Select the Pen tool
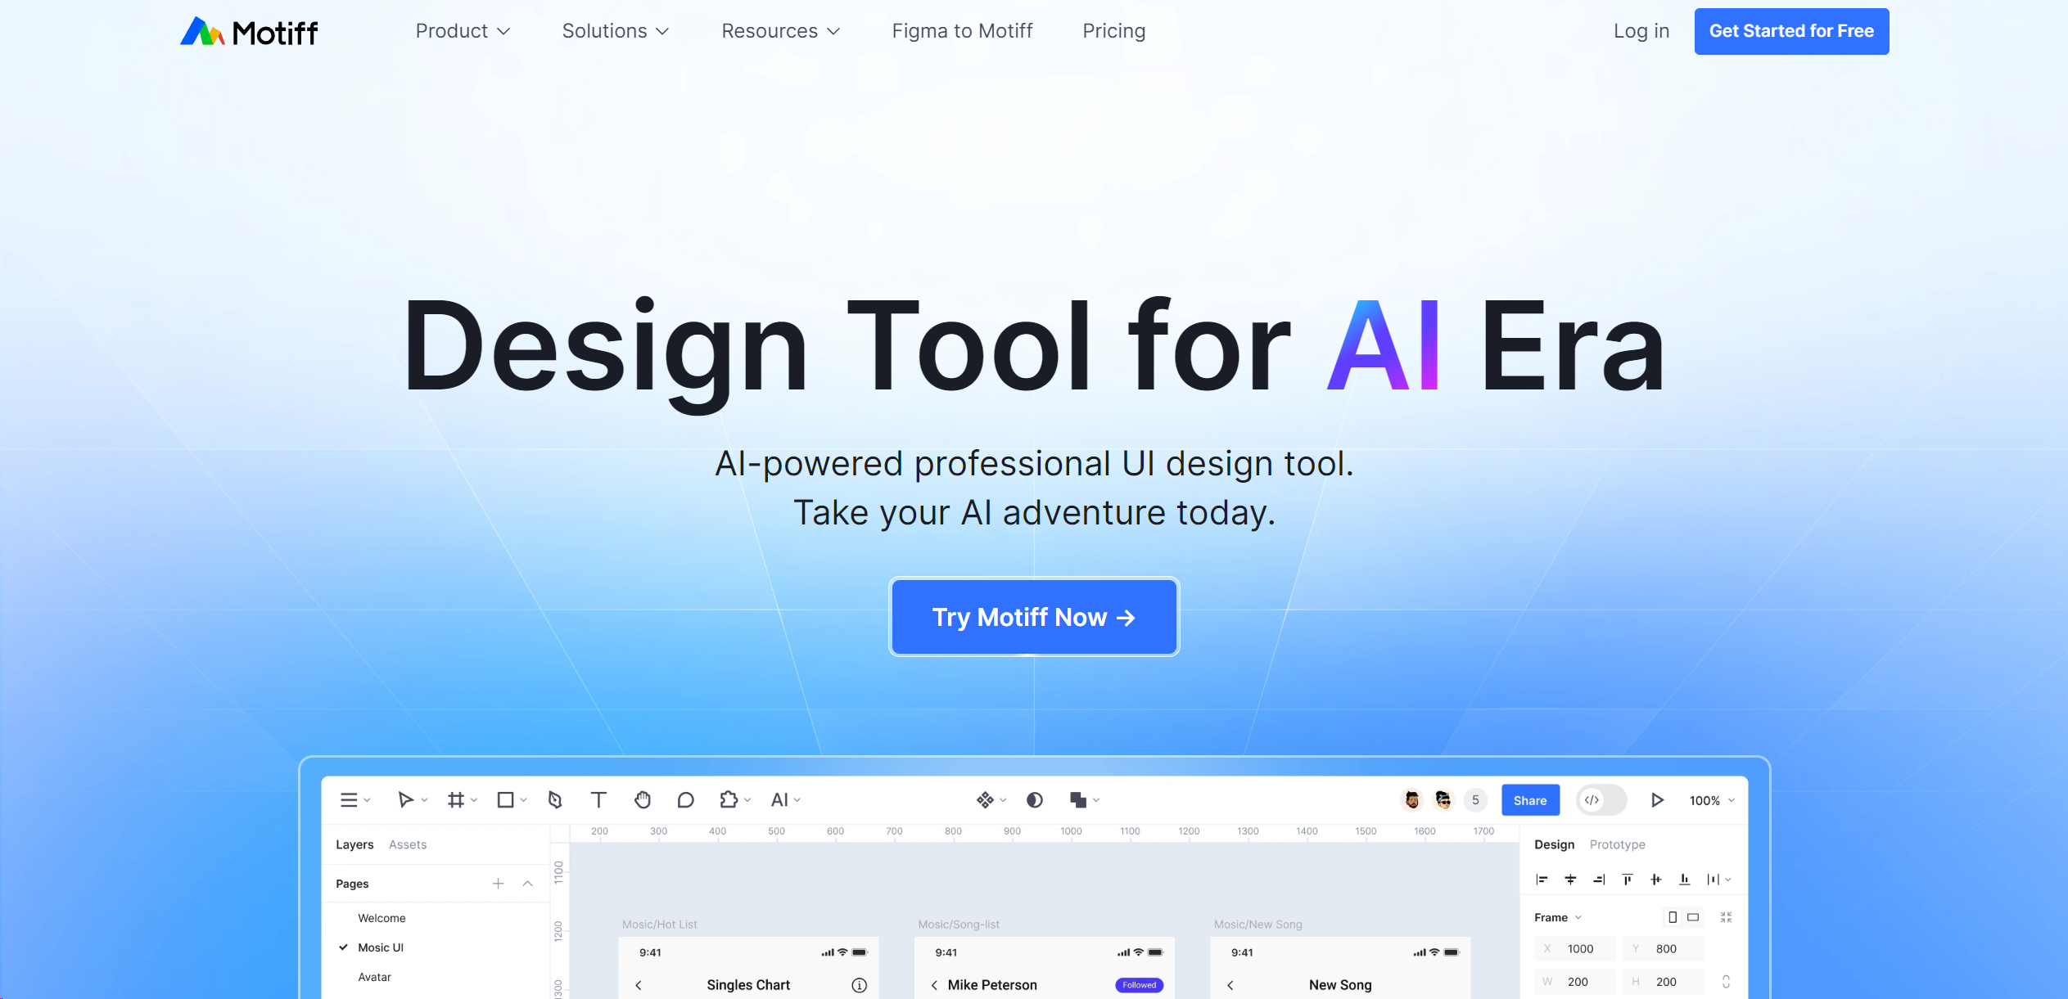Screen dimensions: 2068x999 (556, 799)
